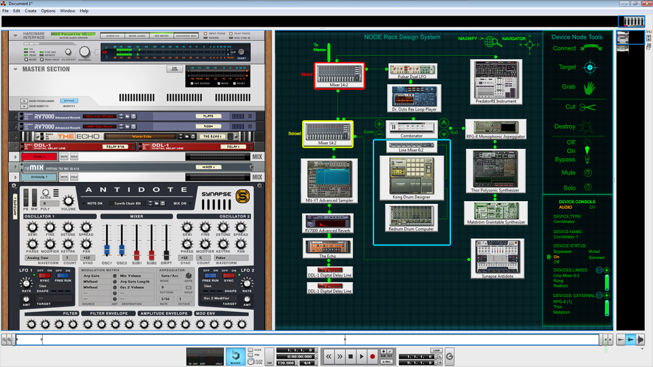
Task: Toggle the Mute tool in Node Tools
Action: 587,172
